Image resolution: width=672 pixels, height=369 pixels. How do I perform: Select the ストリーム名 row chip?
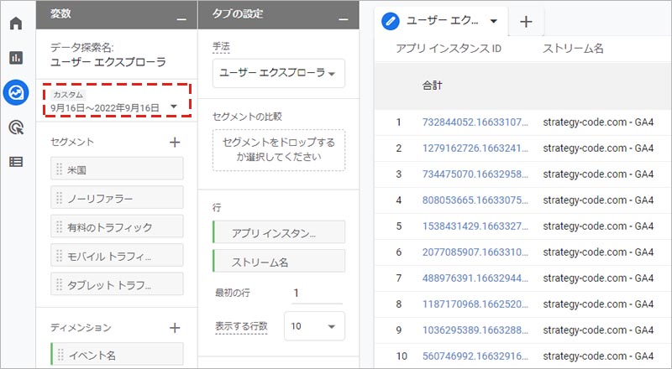coord(278,262)
